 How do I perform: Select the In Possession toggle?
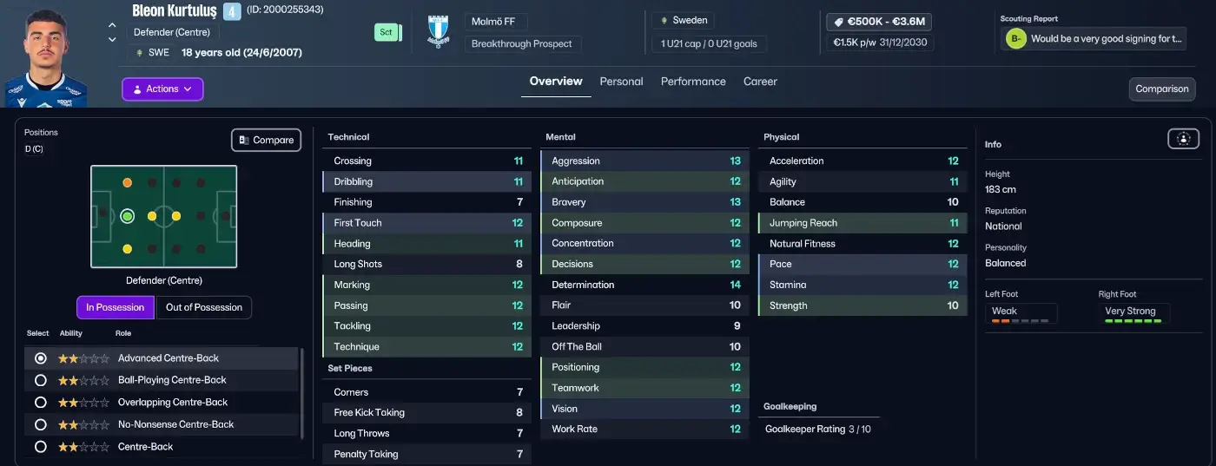116,307
